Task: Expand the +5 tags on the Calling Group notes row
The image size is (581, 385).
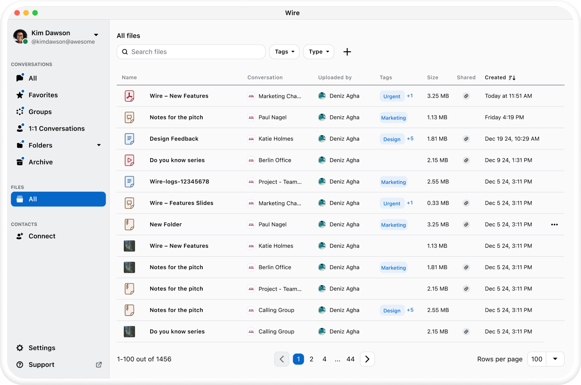Action: [x=410, y=310]
